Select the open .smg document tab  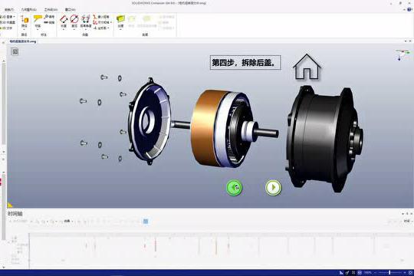click(23, 41)
